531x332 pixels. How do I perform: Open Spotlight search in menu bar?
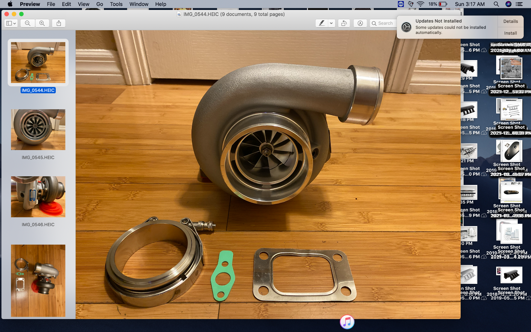[496, 4]
